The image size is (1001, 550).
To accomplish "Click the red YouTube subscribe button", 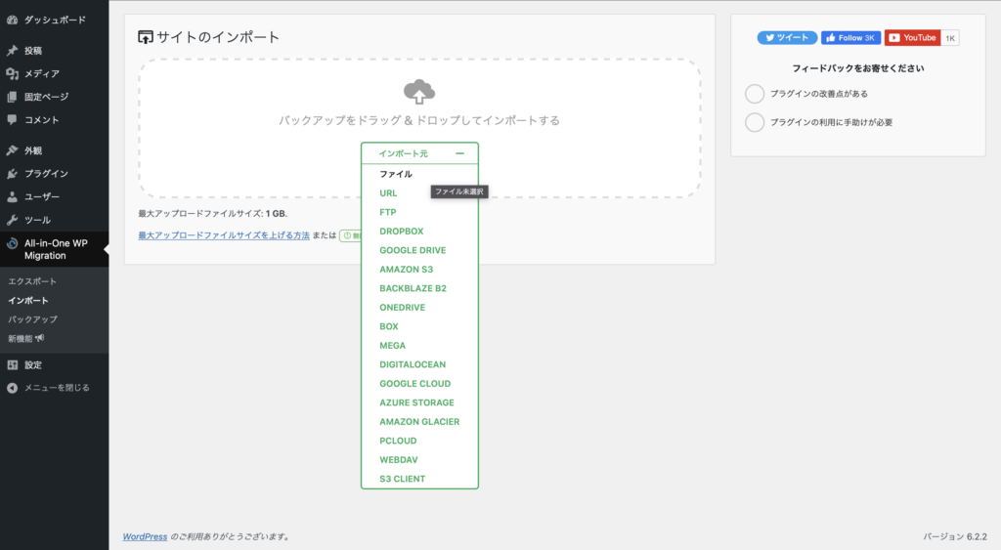I will tap(911, 38).
